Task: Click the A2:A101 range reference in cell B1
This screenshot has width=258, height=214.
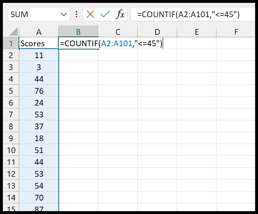Action: pos(117,43)
